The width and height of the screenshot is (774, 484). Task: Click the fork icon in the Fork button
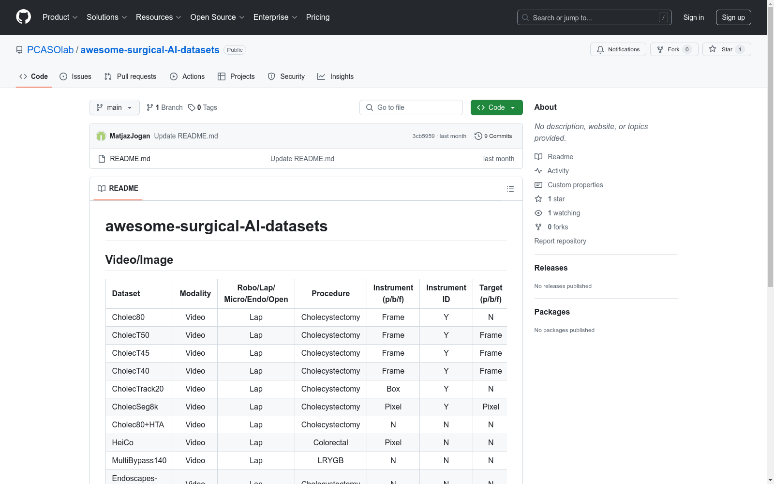click(x=660, y=49)
